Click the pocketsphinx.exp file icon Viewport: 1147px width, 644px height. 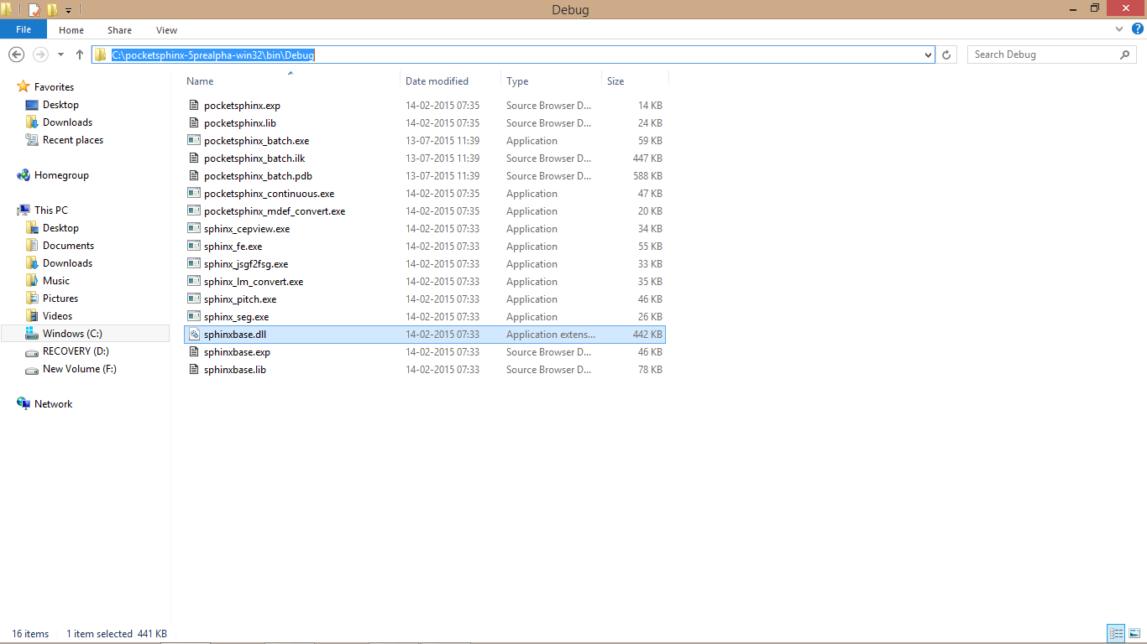click(194, 106)
